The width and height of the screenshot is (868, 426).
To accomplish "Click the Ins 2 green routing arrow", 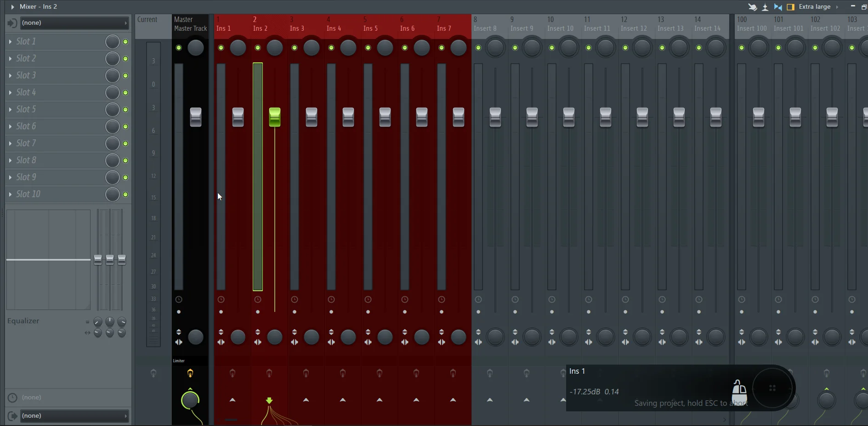I will pyautogui.click(x=269, y=400).
